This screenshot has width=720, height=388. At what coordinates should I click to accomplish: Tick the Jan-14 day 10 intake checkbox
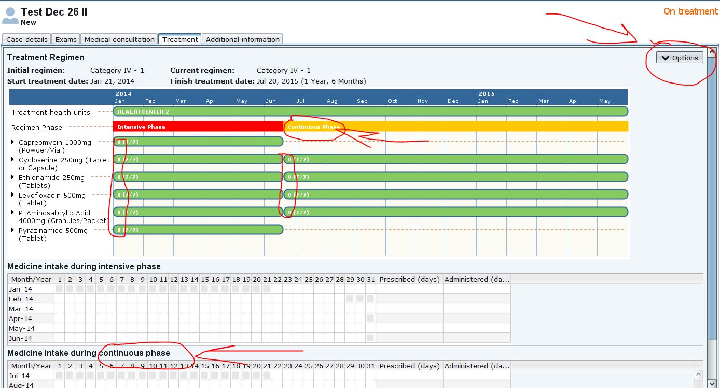point(153,289)
